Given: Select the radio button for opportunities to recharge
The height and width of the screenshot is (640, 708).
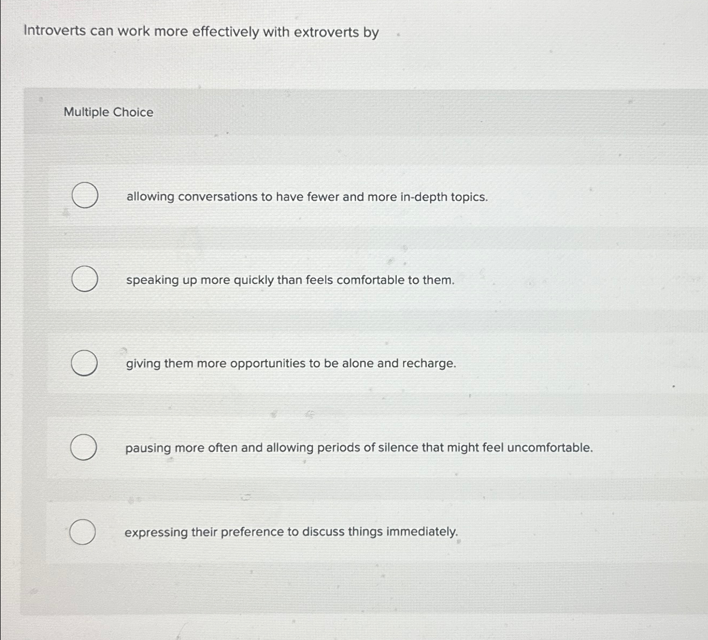Looking at the screenshot, I should tap(84, 364).
